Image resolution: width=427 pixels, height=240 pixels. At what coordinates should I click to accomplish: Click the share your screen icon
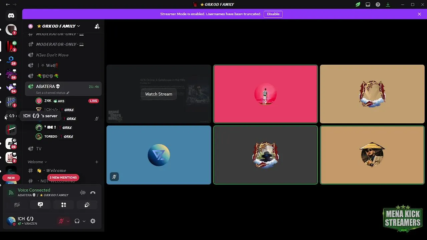pos(40,205)
